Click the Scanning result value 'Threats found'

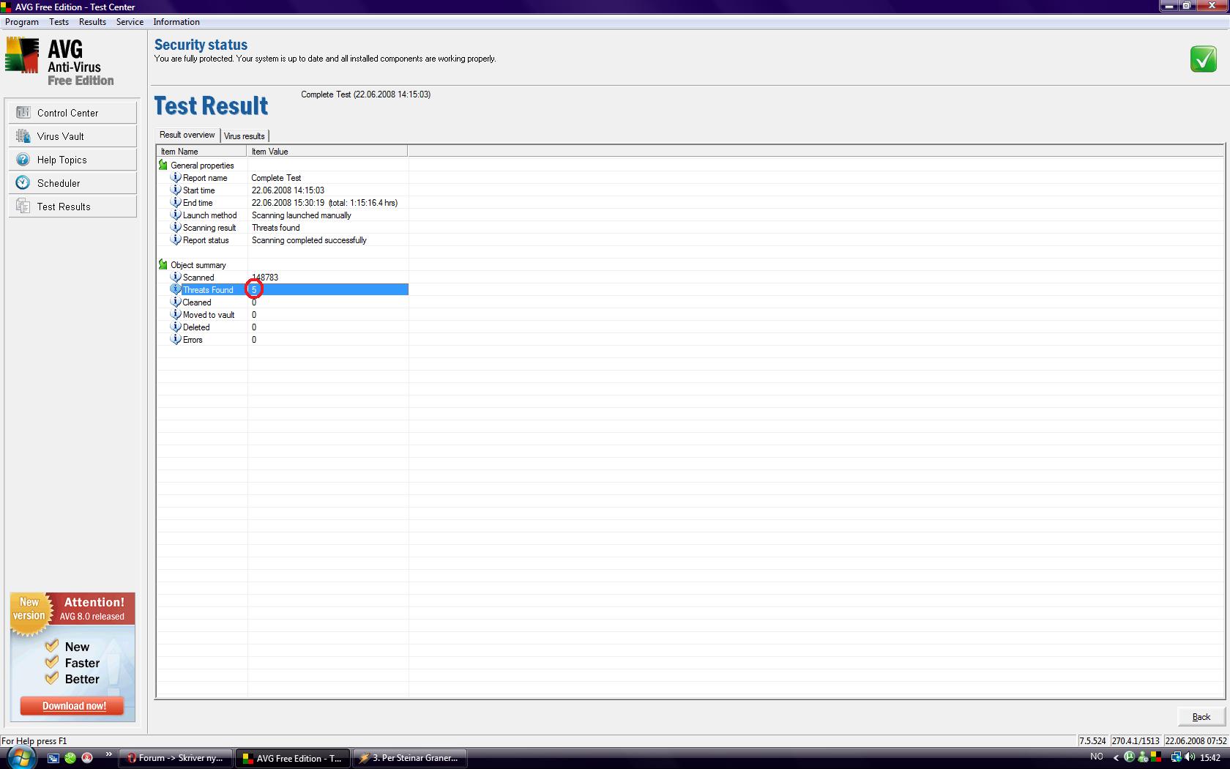click(275, 228)
